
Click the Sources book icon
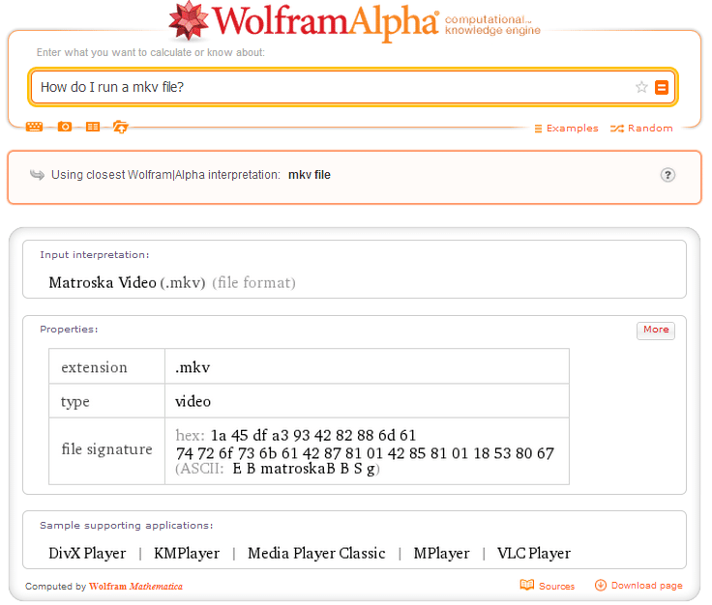[526, 585]
